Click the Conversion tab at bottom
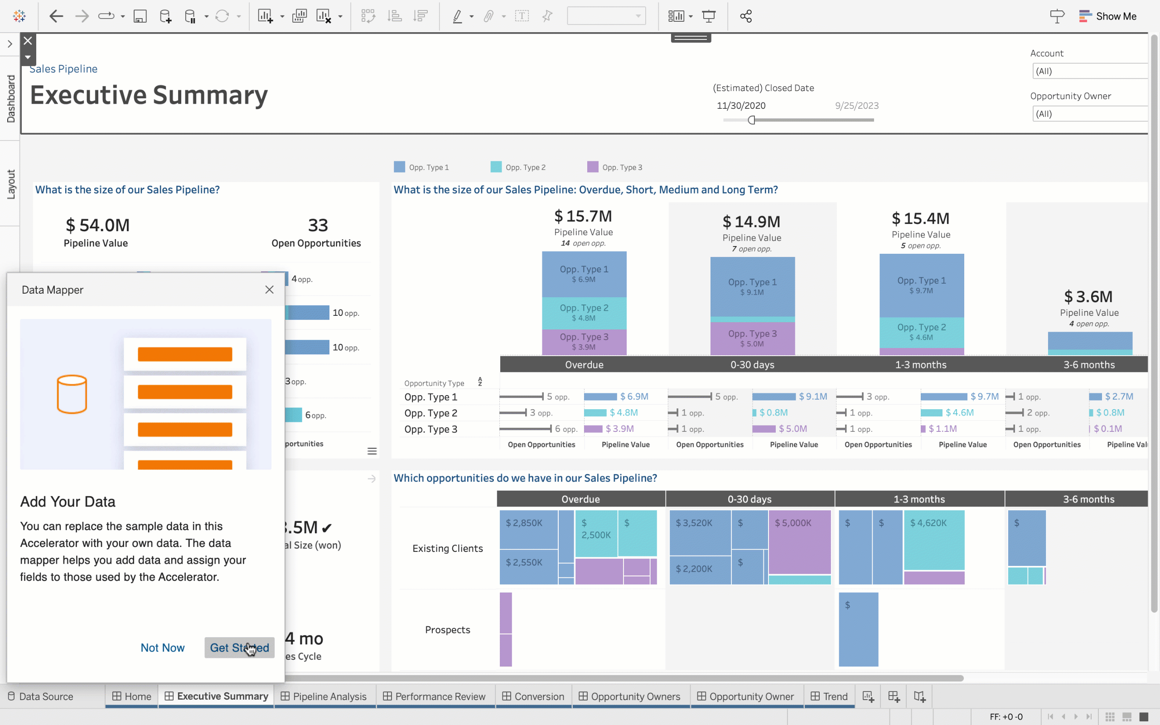The width and height of the screenshot is (1160, 725). [539, 696]
